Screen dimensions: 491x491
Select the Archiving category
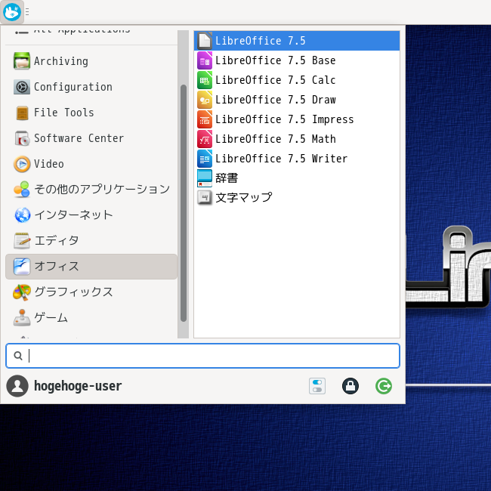pyautogui.click(x=91, y=61)
